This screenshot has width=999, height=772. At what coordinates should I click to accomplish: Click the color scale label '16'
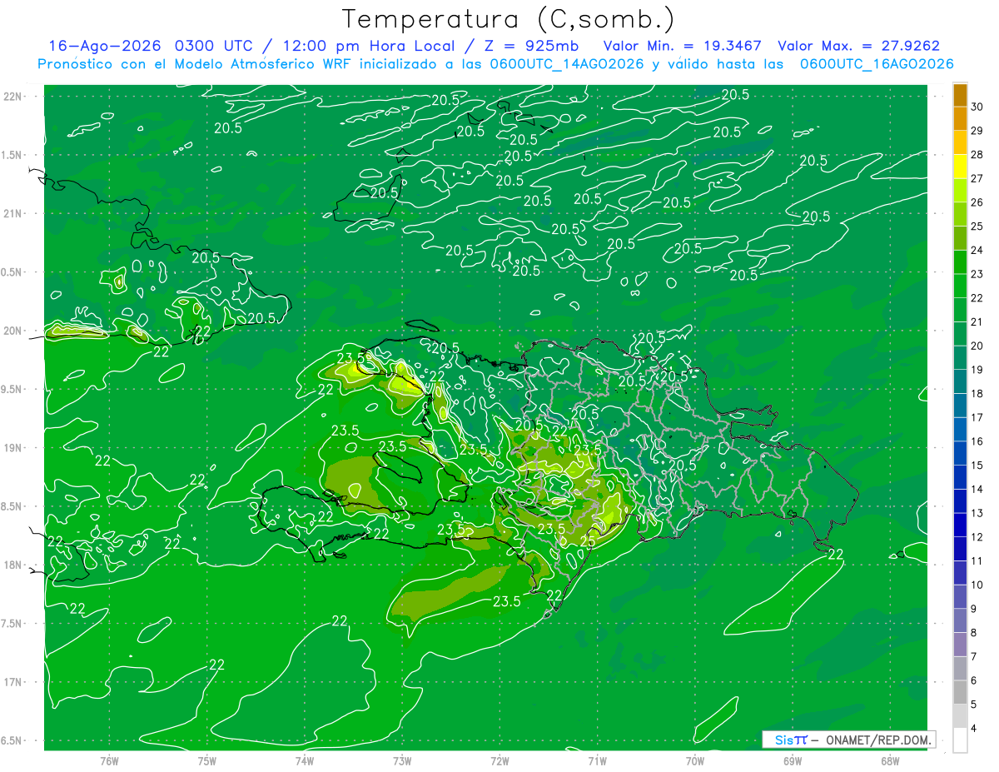[977, 441]
